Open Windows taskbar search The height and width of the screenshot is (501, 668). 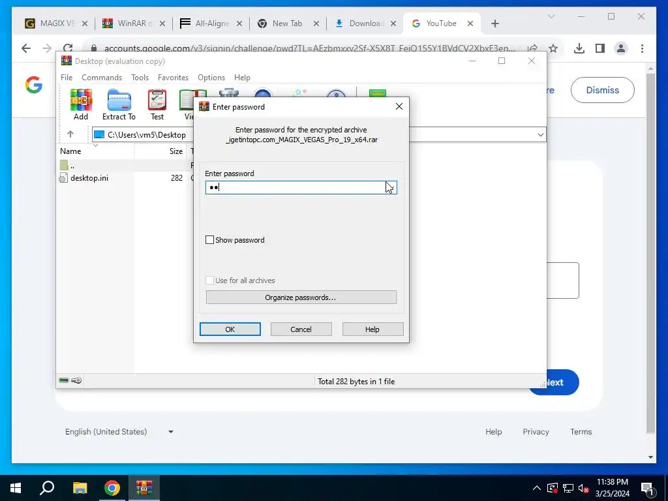click(x=47, y=488)
